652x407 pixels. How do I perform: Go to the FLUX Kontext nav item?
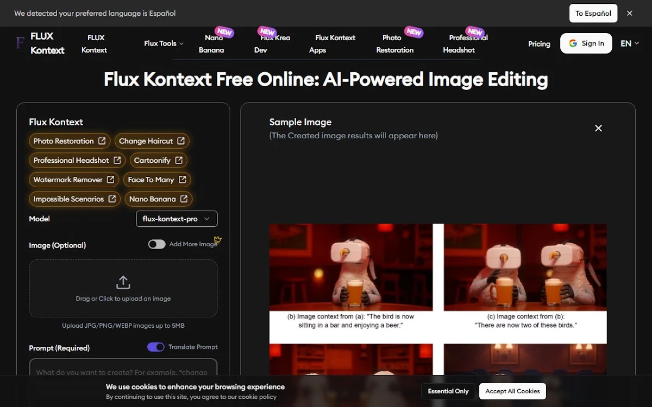tap(95, 43)
